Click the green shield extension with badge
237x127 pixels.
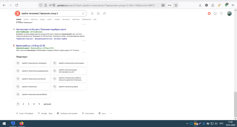click(226, 5)
